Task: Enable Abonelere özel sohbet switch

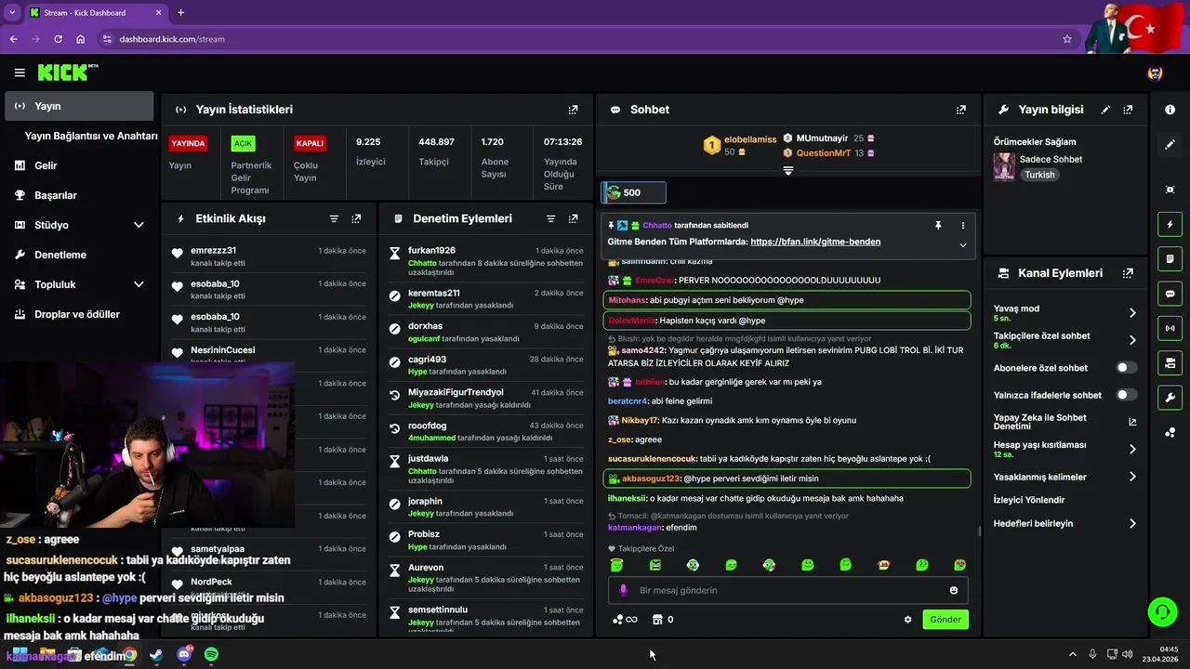Action: [1126, 368]
